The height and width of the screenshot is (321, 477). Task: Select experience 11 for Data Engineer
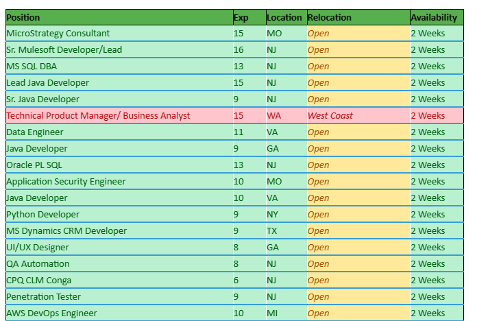249,132
